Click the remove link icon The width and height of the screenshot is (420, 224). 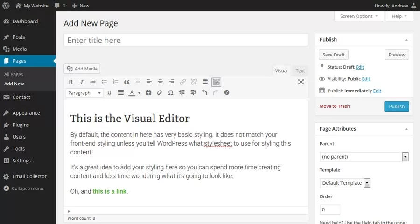194,82
